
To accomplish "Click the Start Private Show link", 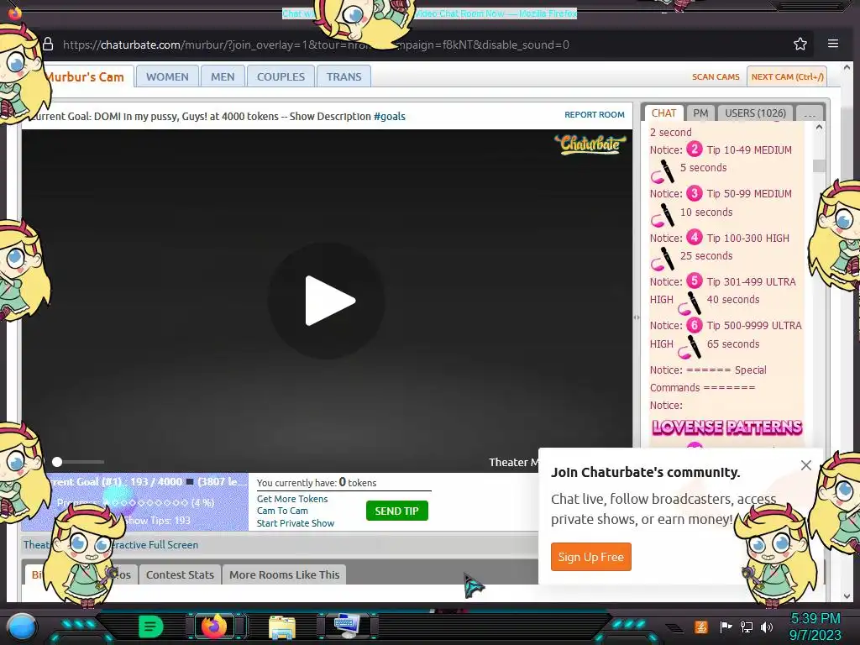I will 296,523.
